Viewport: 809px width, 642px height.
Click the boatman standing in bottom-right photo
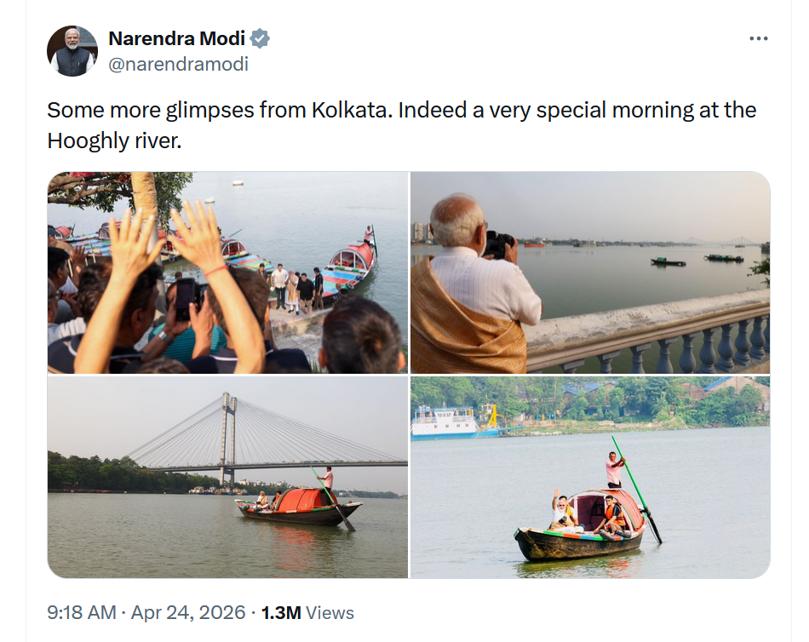(x=615, y=470)
